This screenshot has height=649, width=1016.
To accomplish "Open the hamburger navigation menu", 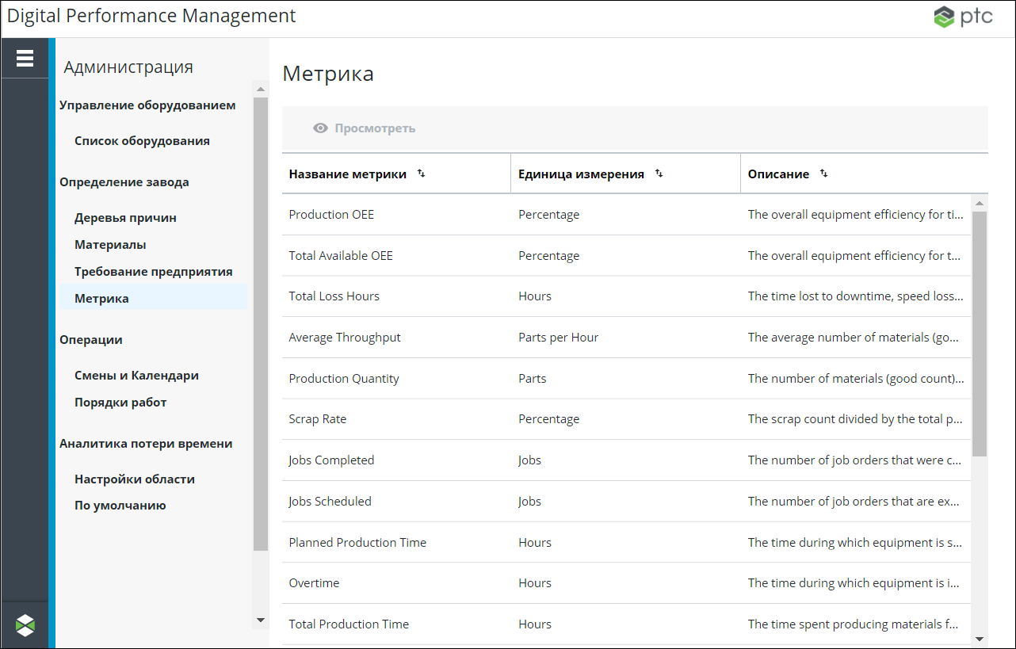I will pyautogui.click(x=25, y=58).
